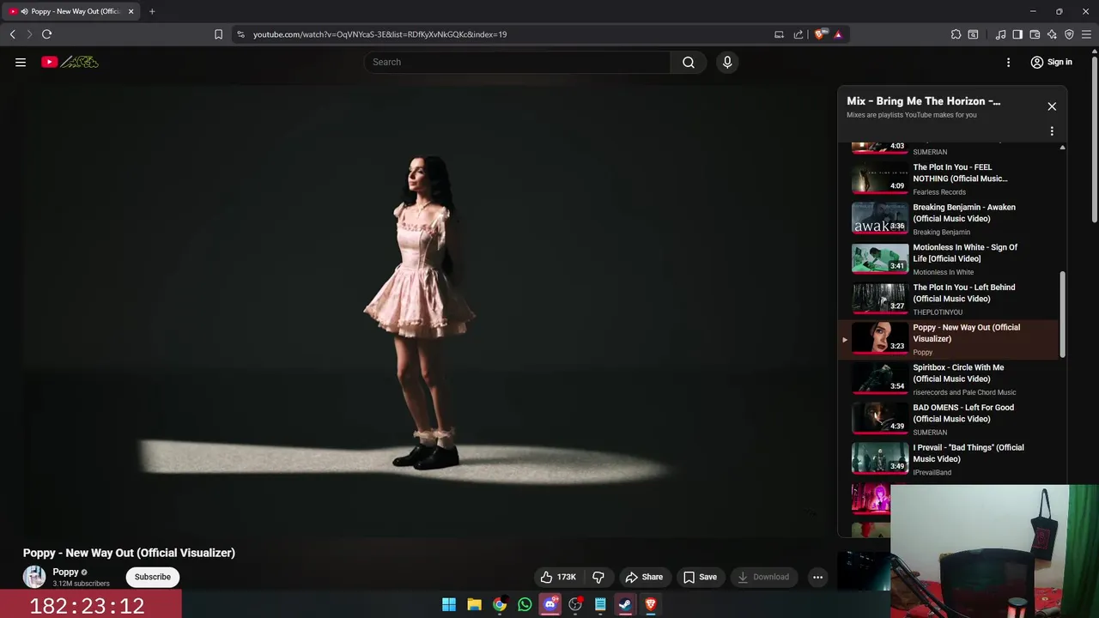Viewport: 1099px width, 618px height.
Task: Open the extensions puzzle icon
Action: pyautogui.click(x=956, y=34)
